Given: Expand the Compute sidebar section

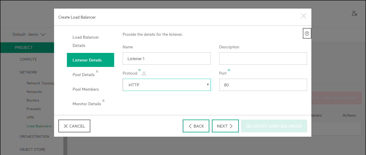Looking at the screenshot, I should (28, 59).
